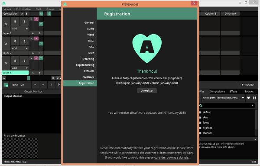
Task: Open the Add dropdown on Layer 1
Action: point(19,68)
